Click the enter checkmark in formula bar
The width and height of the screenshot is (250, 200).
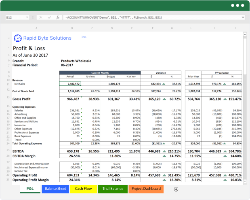[x=49, y=18]
